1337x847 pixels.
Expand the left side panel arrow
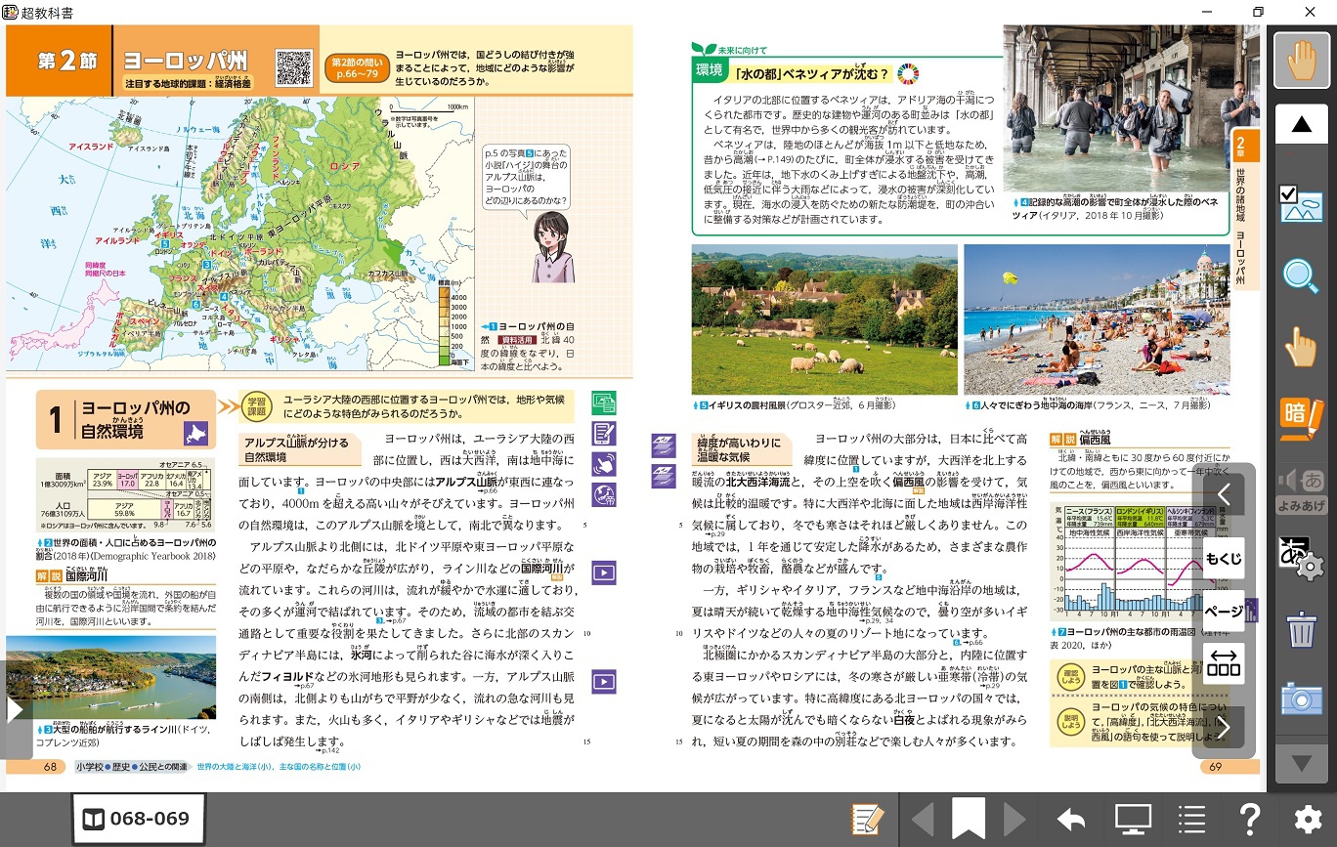click(x=15, y=709)
